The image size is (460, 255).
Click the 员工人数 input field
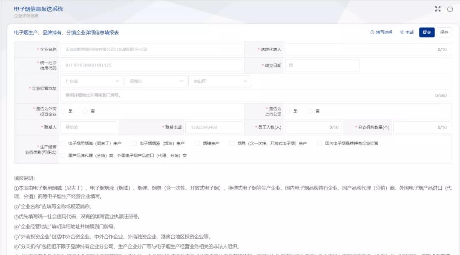(x=313, y=127)
